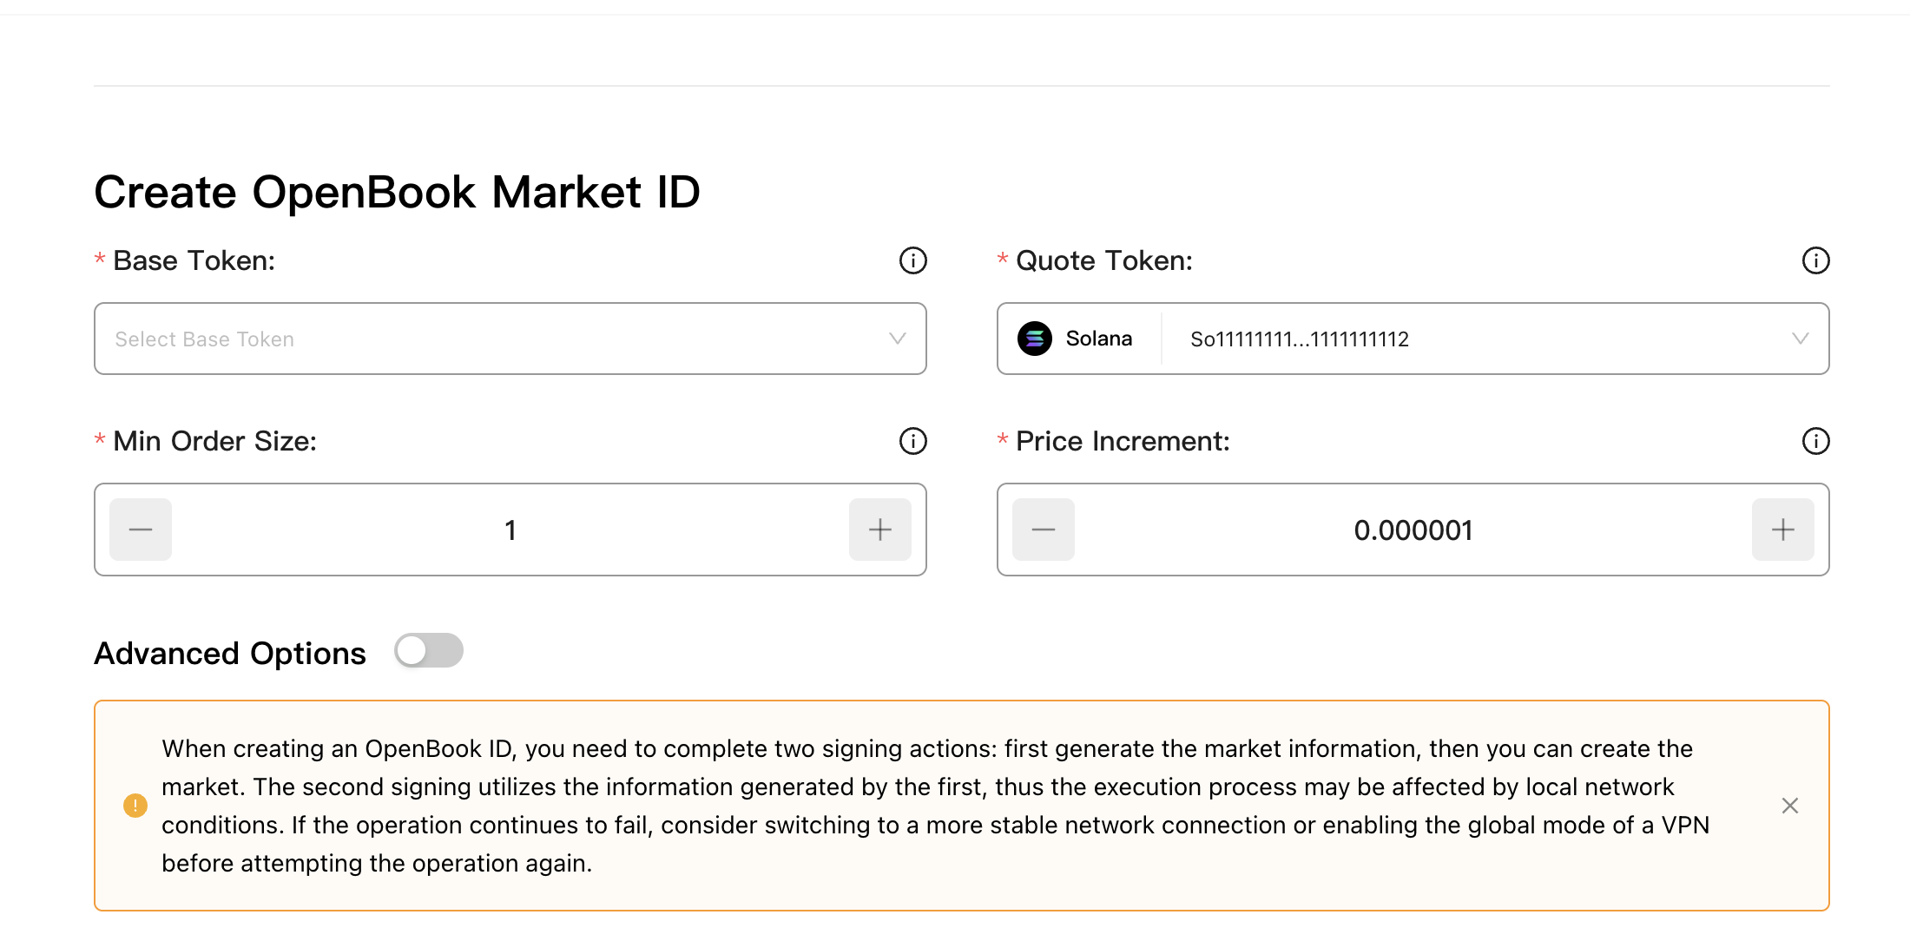Show the Price Increment info tooltip
The image size is (1910, 941).
(1815, 441)
